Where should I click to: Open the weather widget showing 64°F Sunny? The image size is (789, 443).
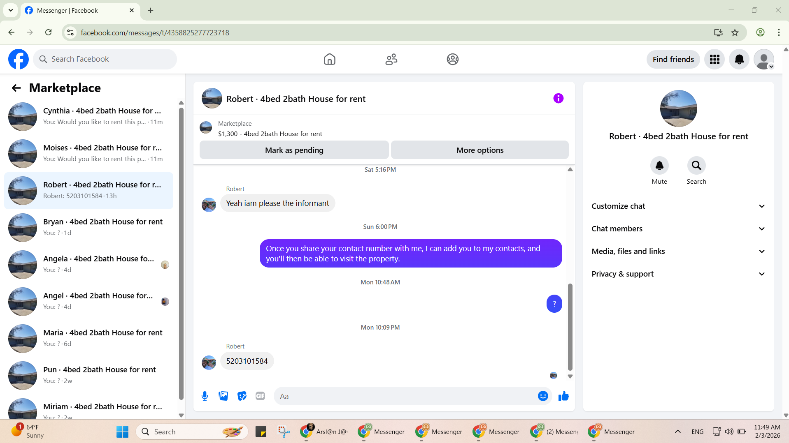(x=28, y=431)
